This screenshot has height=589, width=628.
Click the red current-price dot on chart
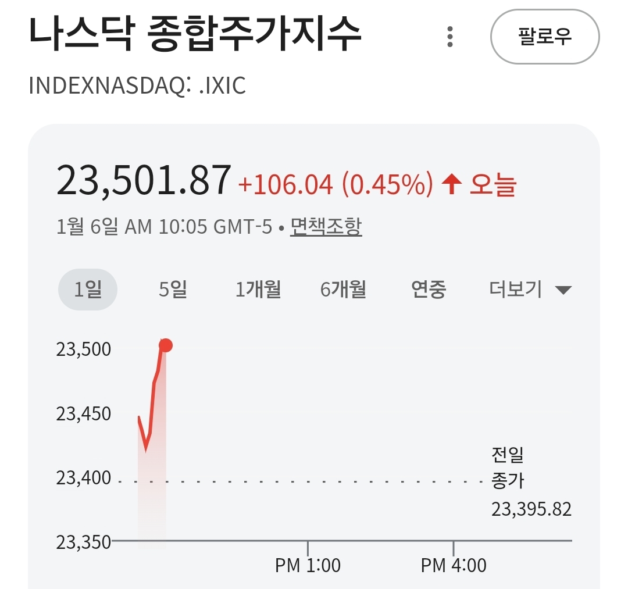[x=166, y=345]
